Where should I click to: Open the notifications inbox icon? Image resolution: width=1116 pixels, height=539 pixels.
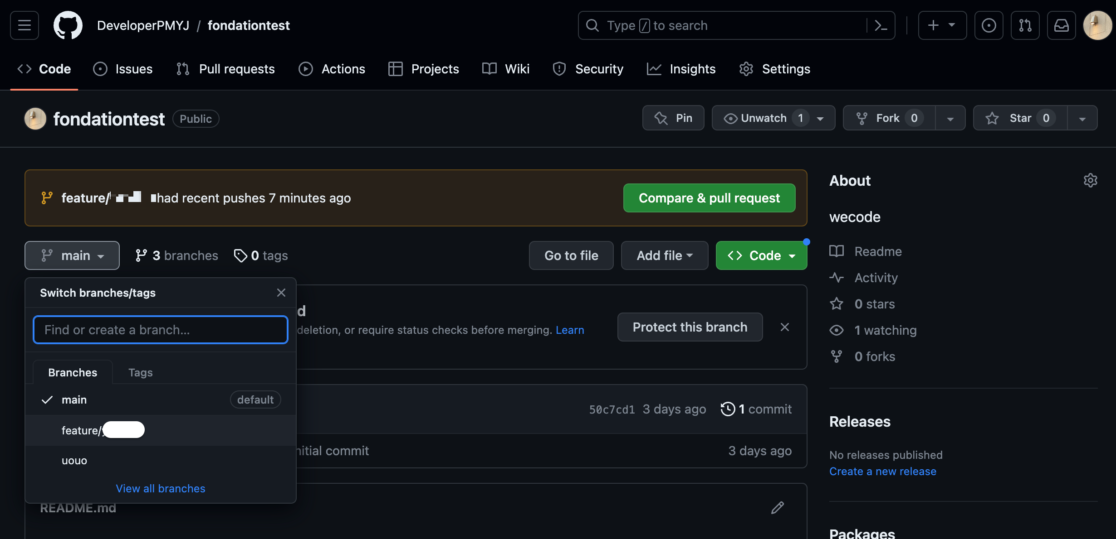click(1061, 25)
